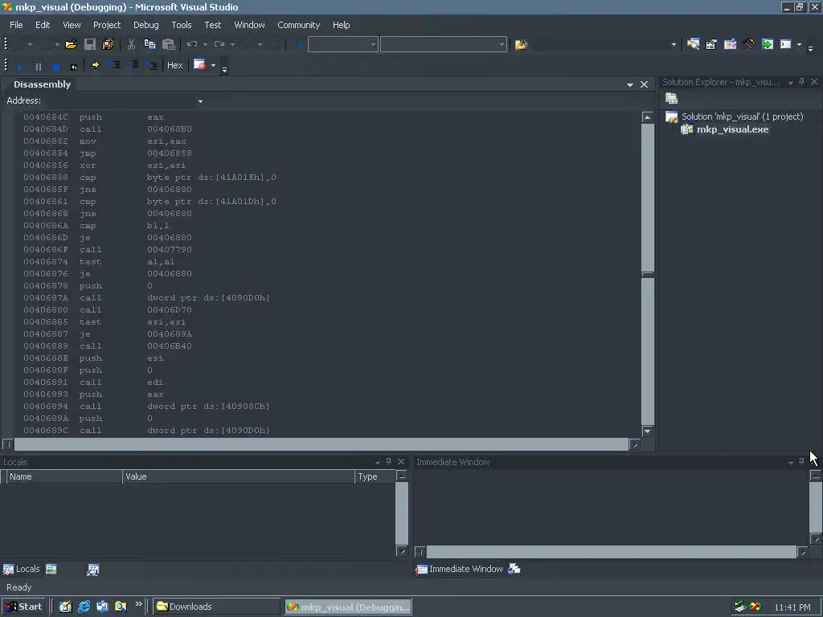Toggle auto-hide pin on Solution Explorer
Screen dimensions: 823x617
click(801, 82)
